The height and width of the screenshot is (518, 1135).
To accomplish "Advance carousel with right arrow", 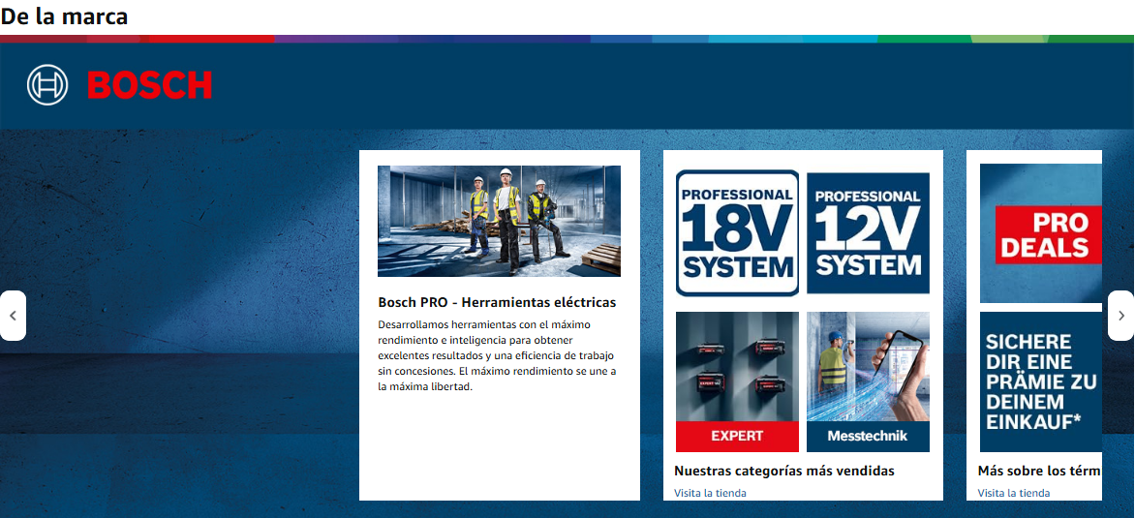I will (x=1120, y=316).
